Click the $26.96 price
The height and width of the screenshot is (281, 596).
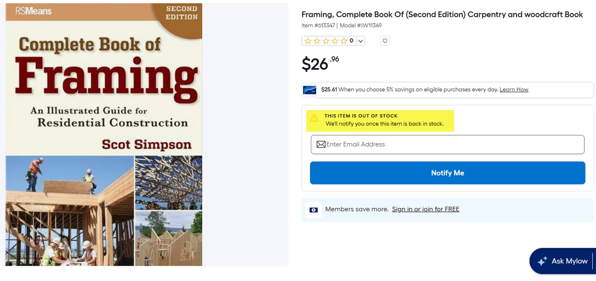[x=320, y=63]
